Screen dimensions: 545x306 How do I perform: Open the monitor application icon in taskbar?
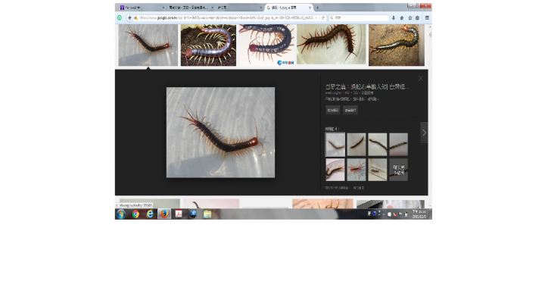(193, 214)
